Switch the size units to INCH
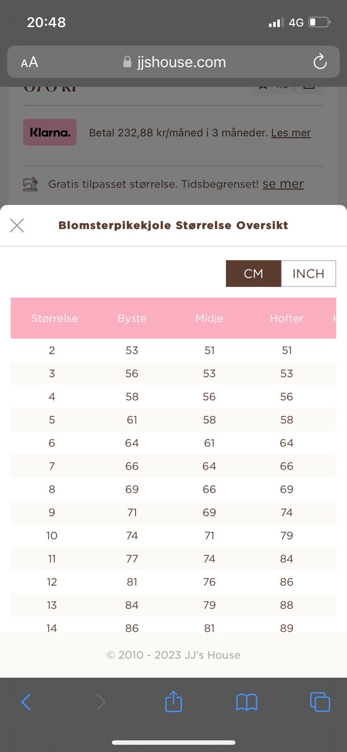This screenshot has height=752, width=347. pos(308,274)
